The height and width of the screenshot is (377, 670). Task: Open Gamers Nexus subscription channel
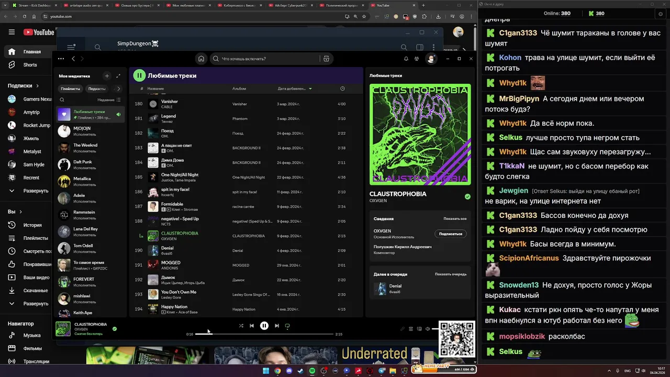29,99
